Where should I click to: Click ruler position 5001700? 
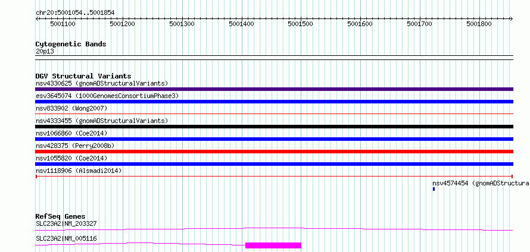pos(419,24)
